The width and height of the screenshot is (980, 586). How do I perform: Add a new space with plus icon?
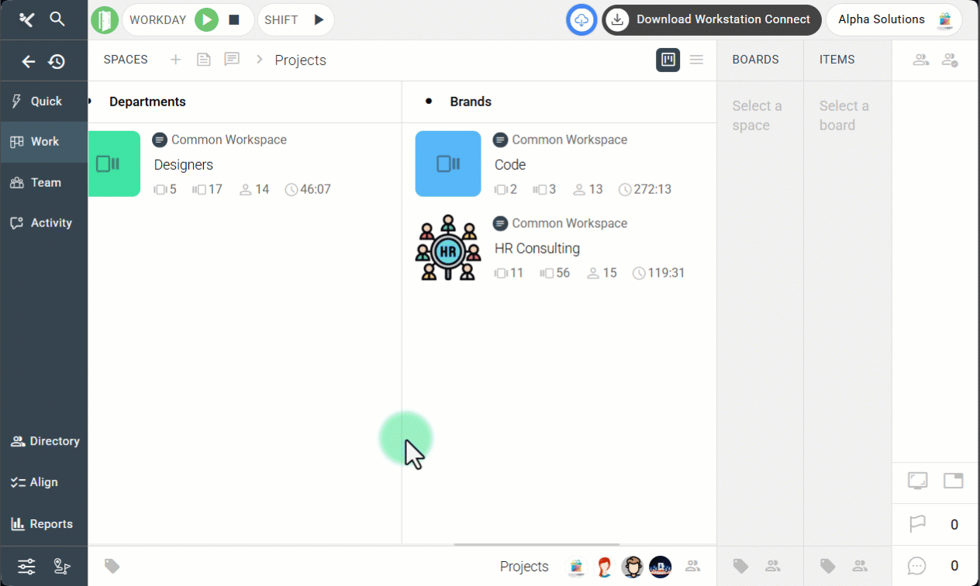pos(176,60)
